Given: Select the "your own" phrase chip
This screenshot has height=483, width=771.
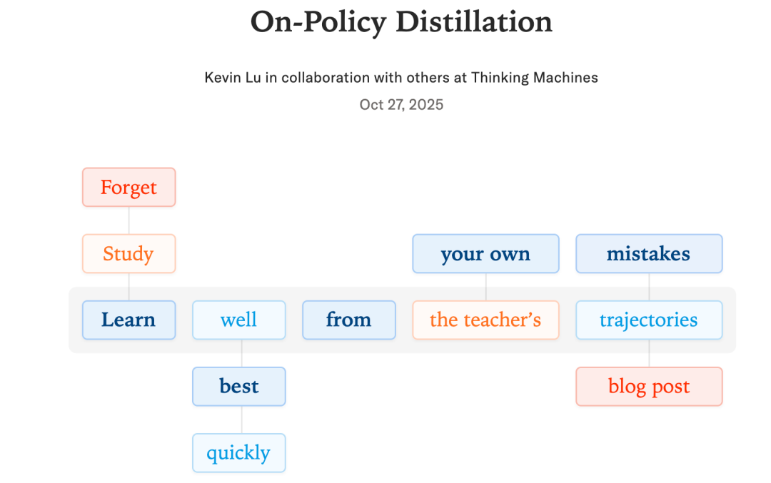Looking at the screenshot, I should point(485,254).
